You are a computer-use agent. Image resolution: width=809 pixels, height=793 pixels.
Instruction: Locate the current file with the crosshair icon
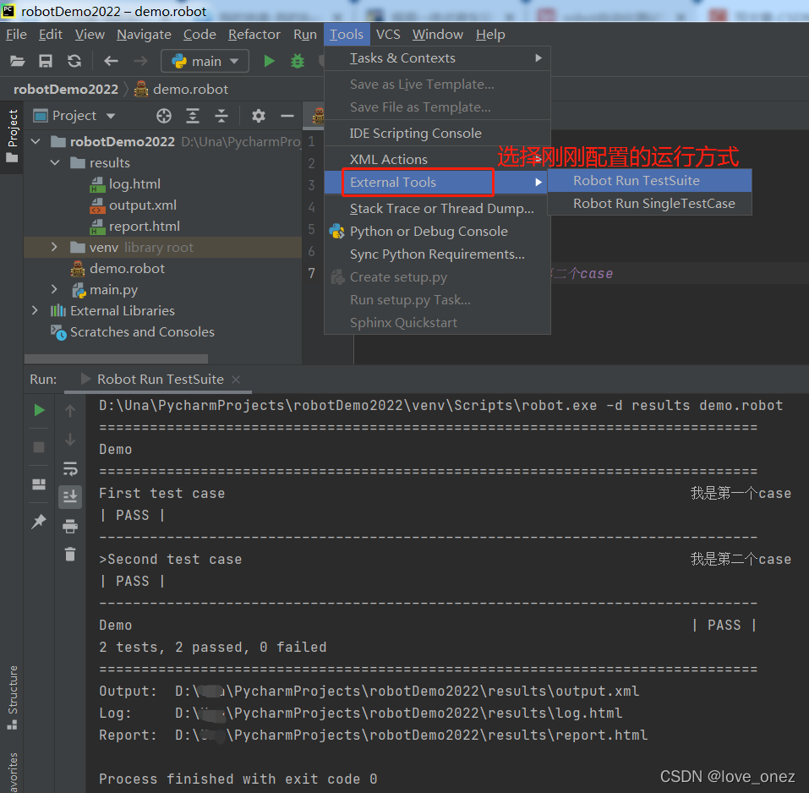pyautogui.click(x=162, y=116)
